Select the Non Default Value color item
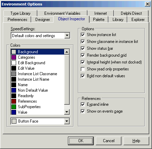The image size is (152, 149). 38,90
